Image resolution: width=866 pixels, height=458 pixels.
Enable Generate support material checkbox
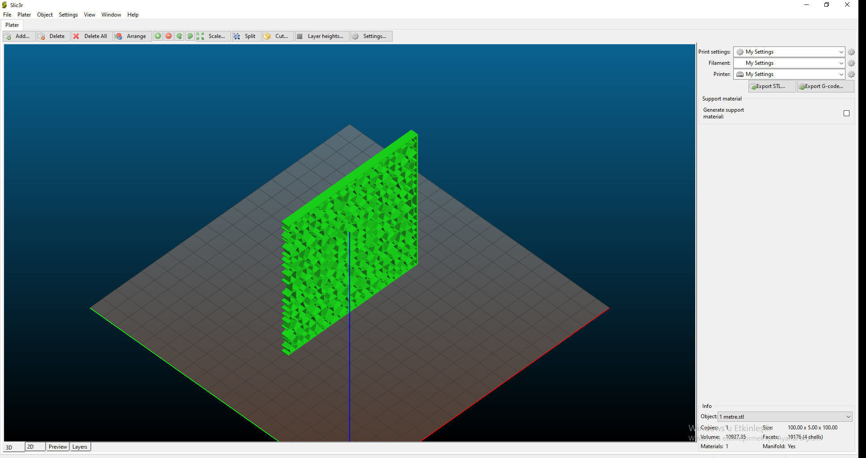tap(846, 113)
